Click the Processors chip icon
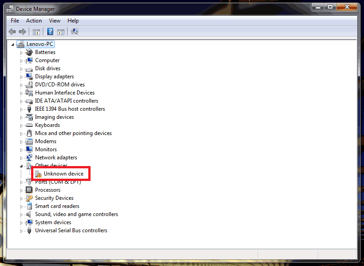The image size is (364, 266). pyautogui.click(x=29, y=190)
